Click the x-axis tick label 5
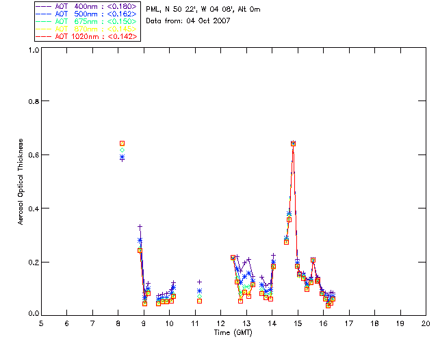Image resolution: width=438 pixels, height=350 pixels. point(41,323)
